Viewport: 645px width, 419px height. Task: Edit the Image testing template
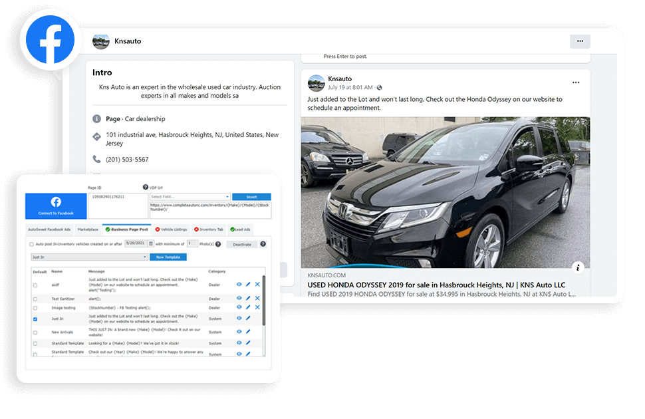(248, 307)
